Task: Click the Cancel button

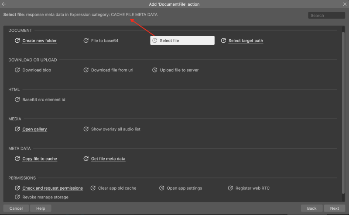Action: click(16, 208)
